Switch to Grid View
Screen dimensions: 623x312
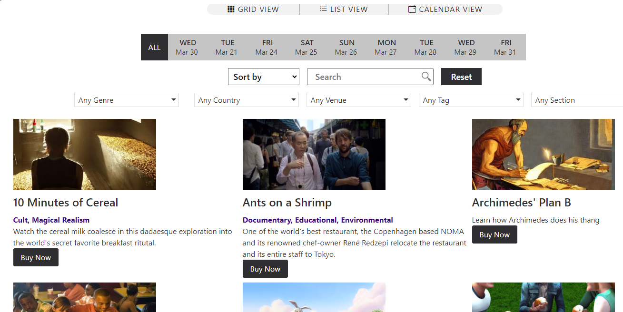(x=253, y=9)
